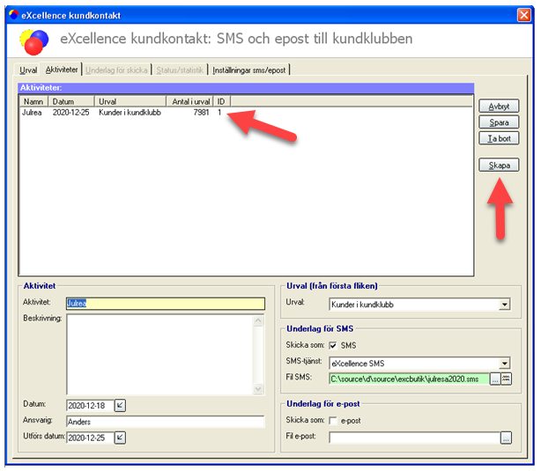The width and height of the screenshot is (541, 471).
Task: Click the Avbryt button
Action: [x=499, y=107]
